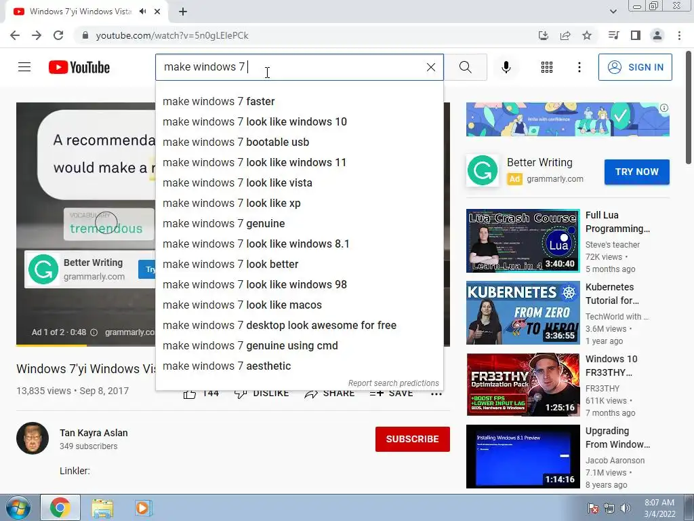Screen dimensions: 694x521
Task: Open the system tray volume icon
Action: pyautogui.click(x=625, y=508)
